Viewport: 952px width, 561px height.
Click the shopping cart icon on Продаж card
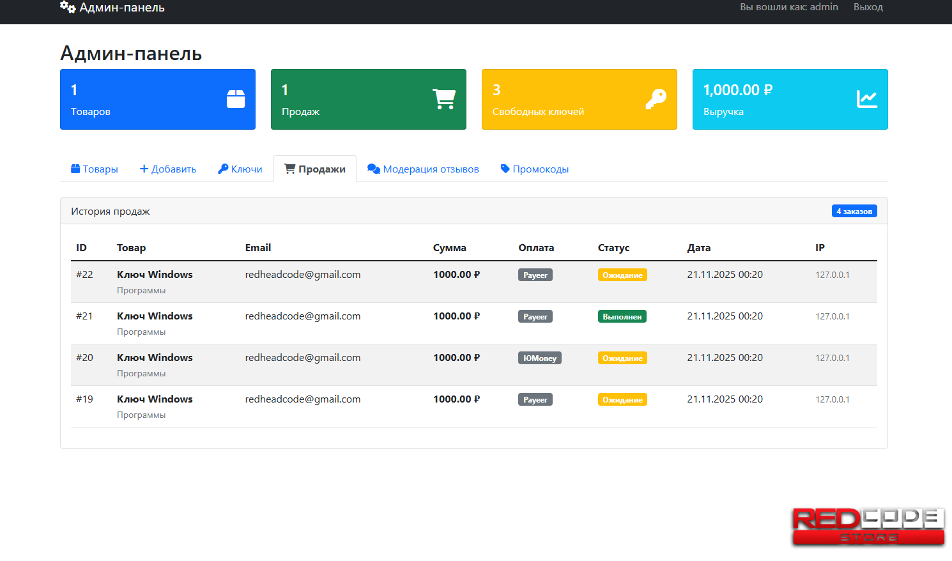[444, 99]
